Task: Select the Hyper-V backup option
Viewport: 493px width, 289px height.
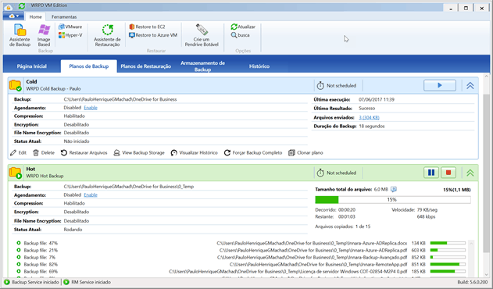Action: 70,35
